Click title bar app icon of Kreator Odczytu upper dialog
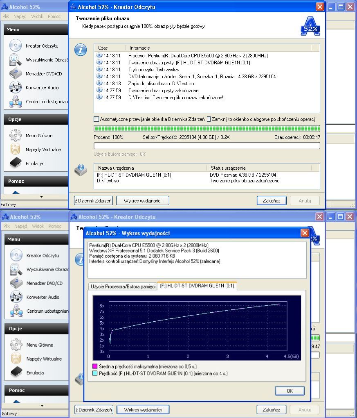This screenshot has width=357, height=418. pyautogui.click(x=73, y=7)
